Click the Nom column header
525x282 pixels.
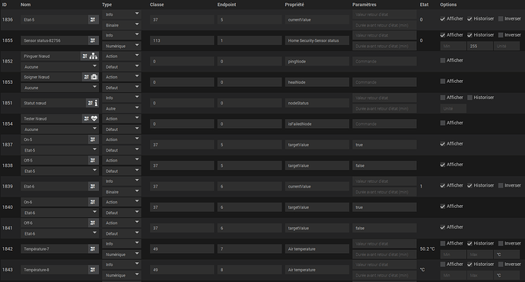click(x=25, y=5)
